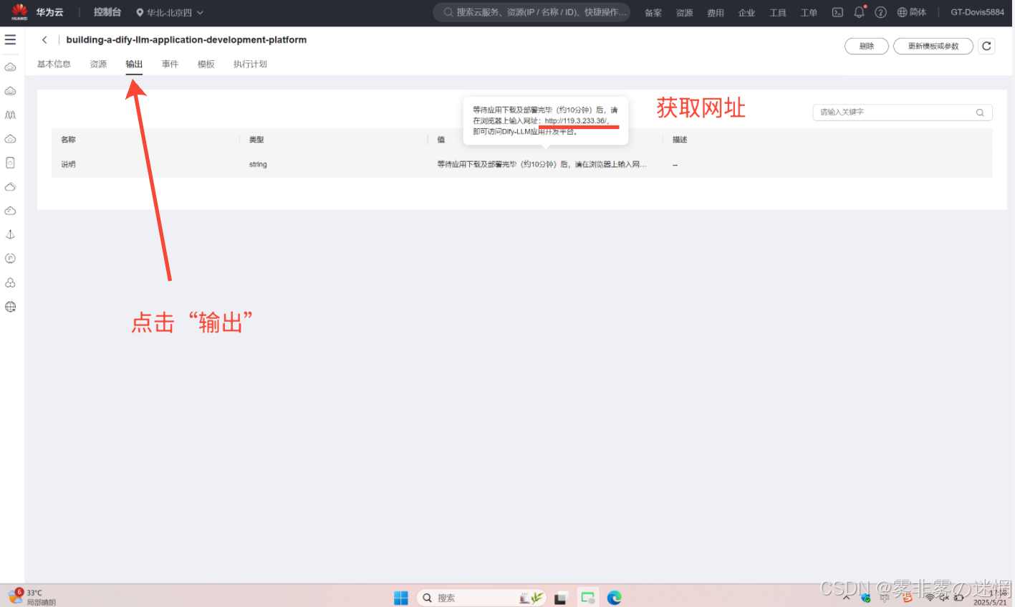Click the 名称 column header
Screen dimensions: 1015x607
(x=68, y=140)
